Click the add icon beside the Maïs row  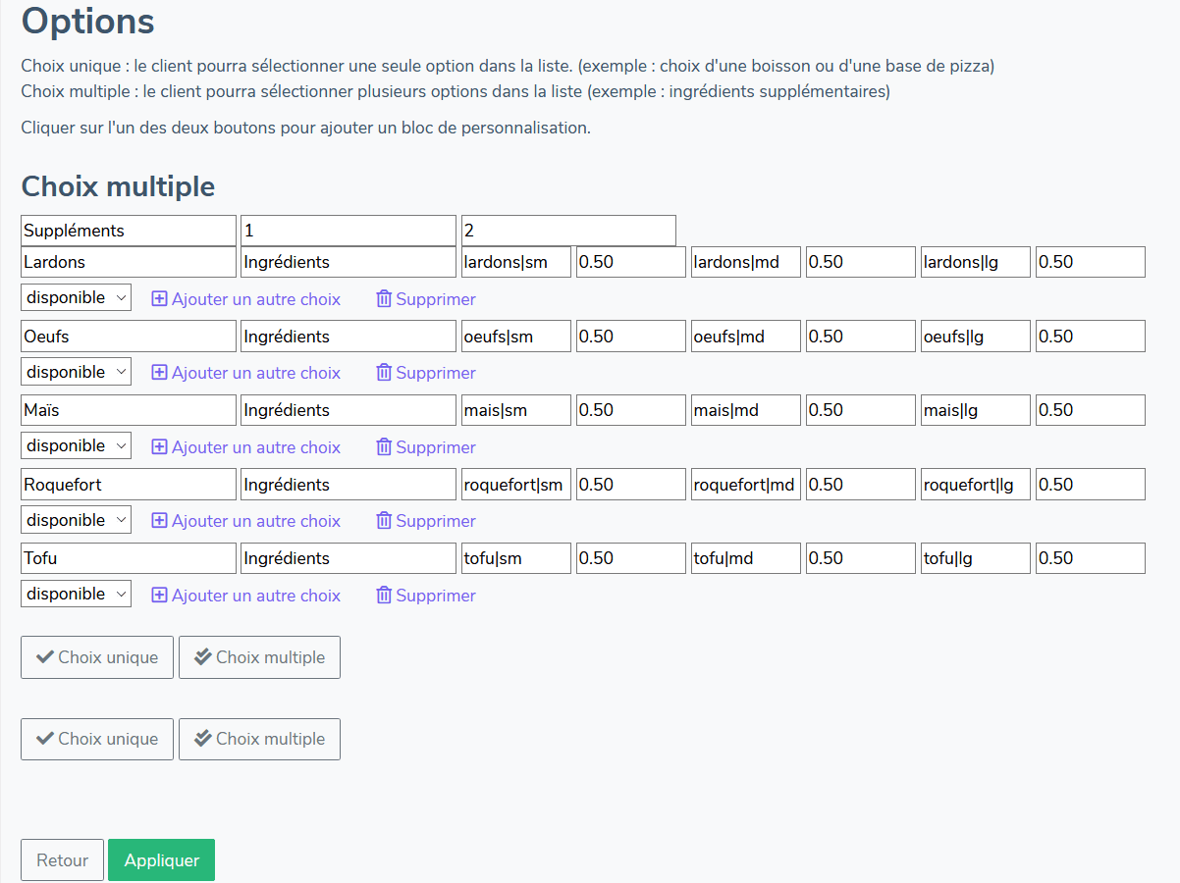(x=159, y=446)
